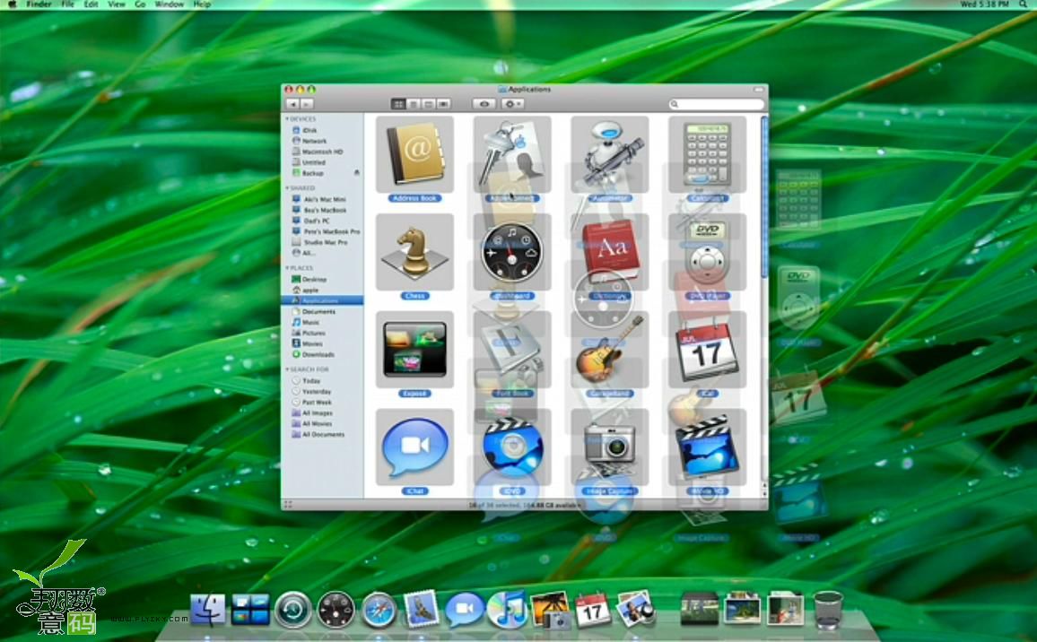Eject the Backup volume in sidebar

tap(357, 173)
